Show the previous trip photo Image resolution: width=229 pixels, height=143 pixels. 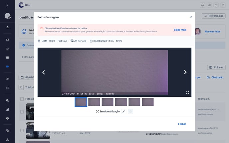pyautogui.click(x=44, y=72)
